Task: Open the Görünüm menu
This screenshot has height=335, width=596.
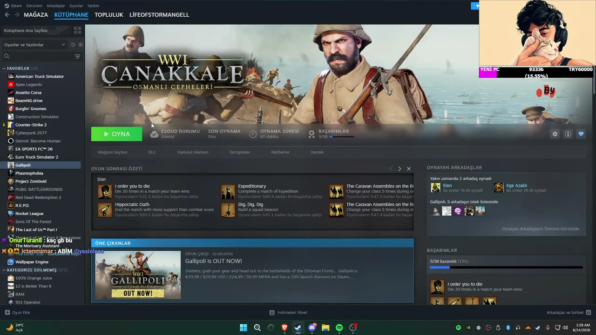Action: tap(34, 6)
